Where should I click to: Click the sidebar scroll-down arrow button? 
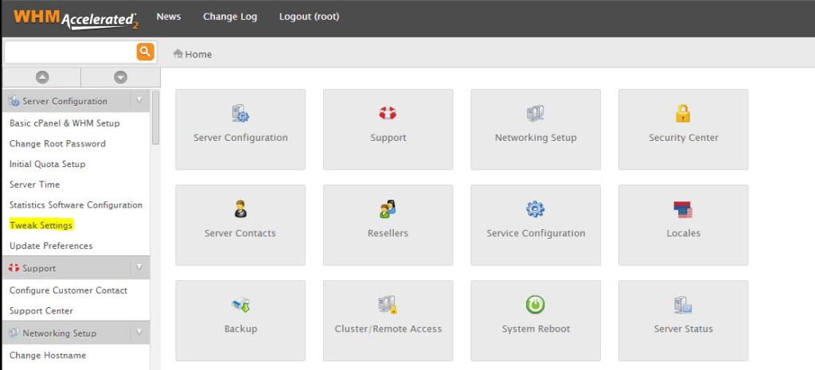coord(121,77)
